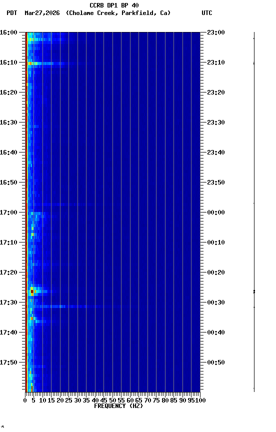
Task: Click the '17:30' PDT time label
Action: (8, 302)
